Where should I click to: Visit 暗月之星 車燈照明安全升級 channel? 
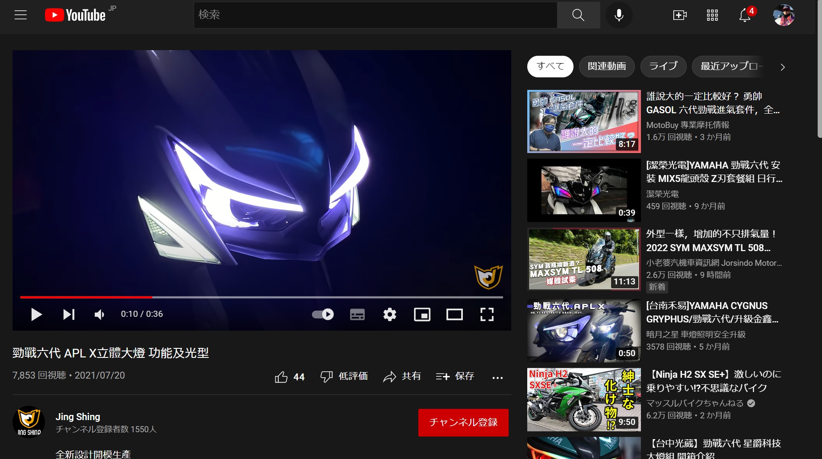tap(696, 335)
